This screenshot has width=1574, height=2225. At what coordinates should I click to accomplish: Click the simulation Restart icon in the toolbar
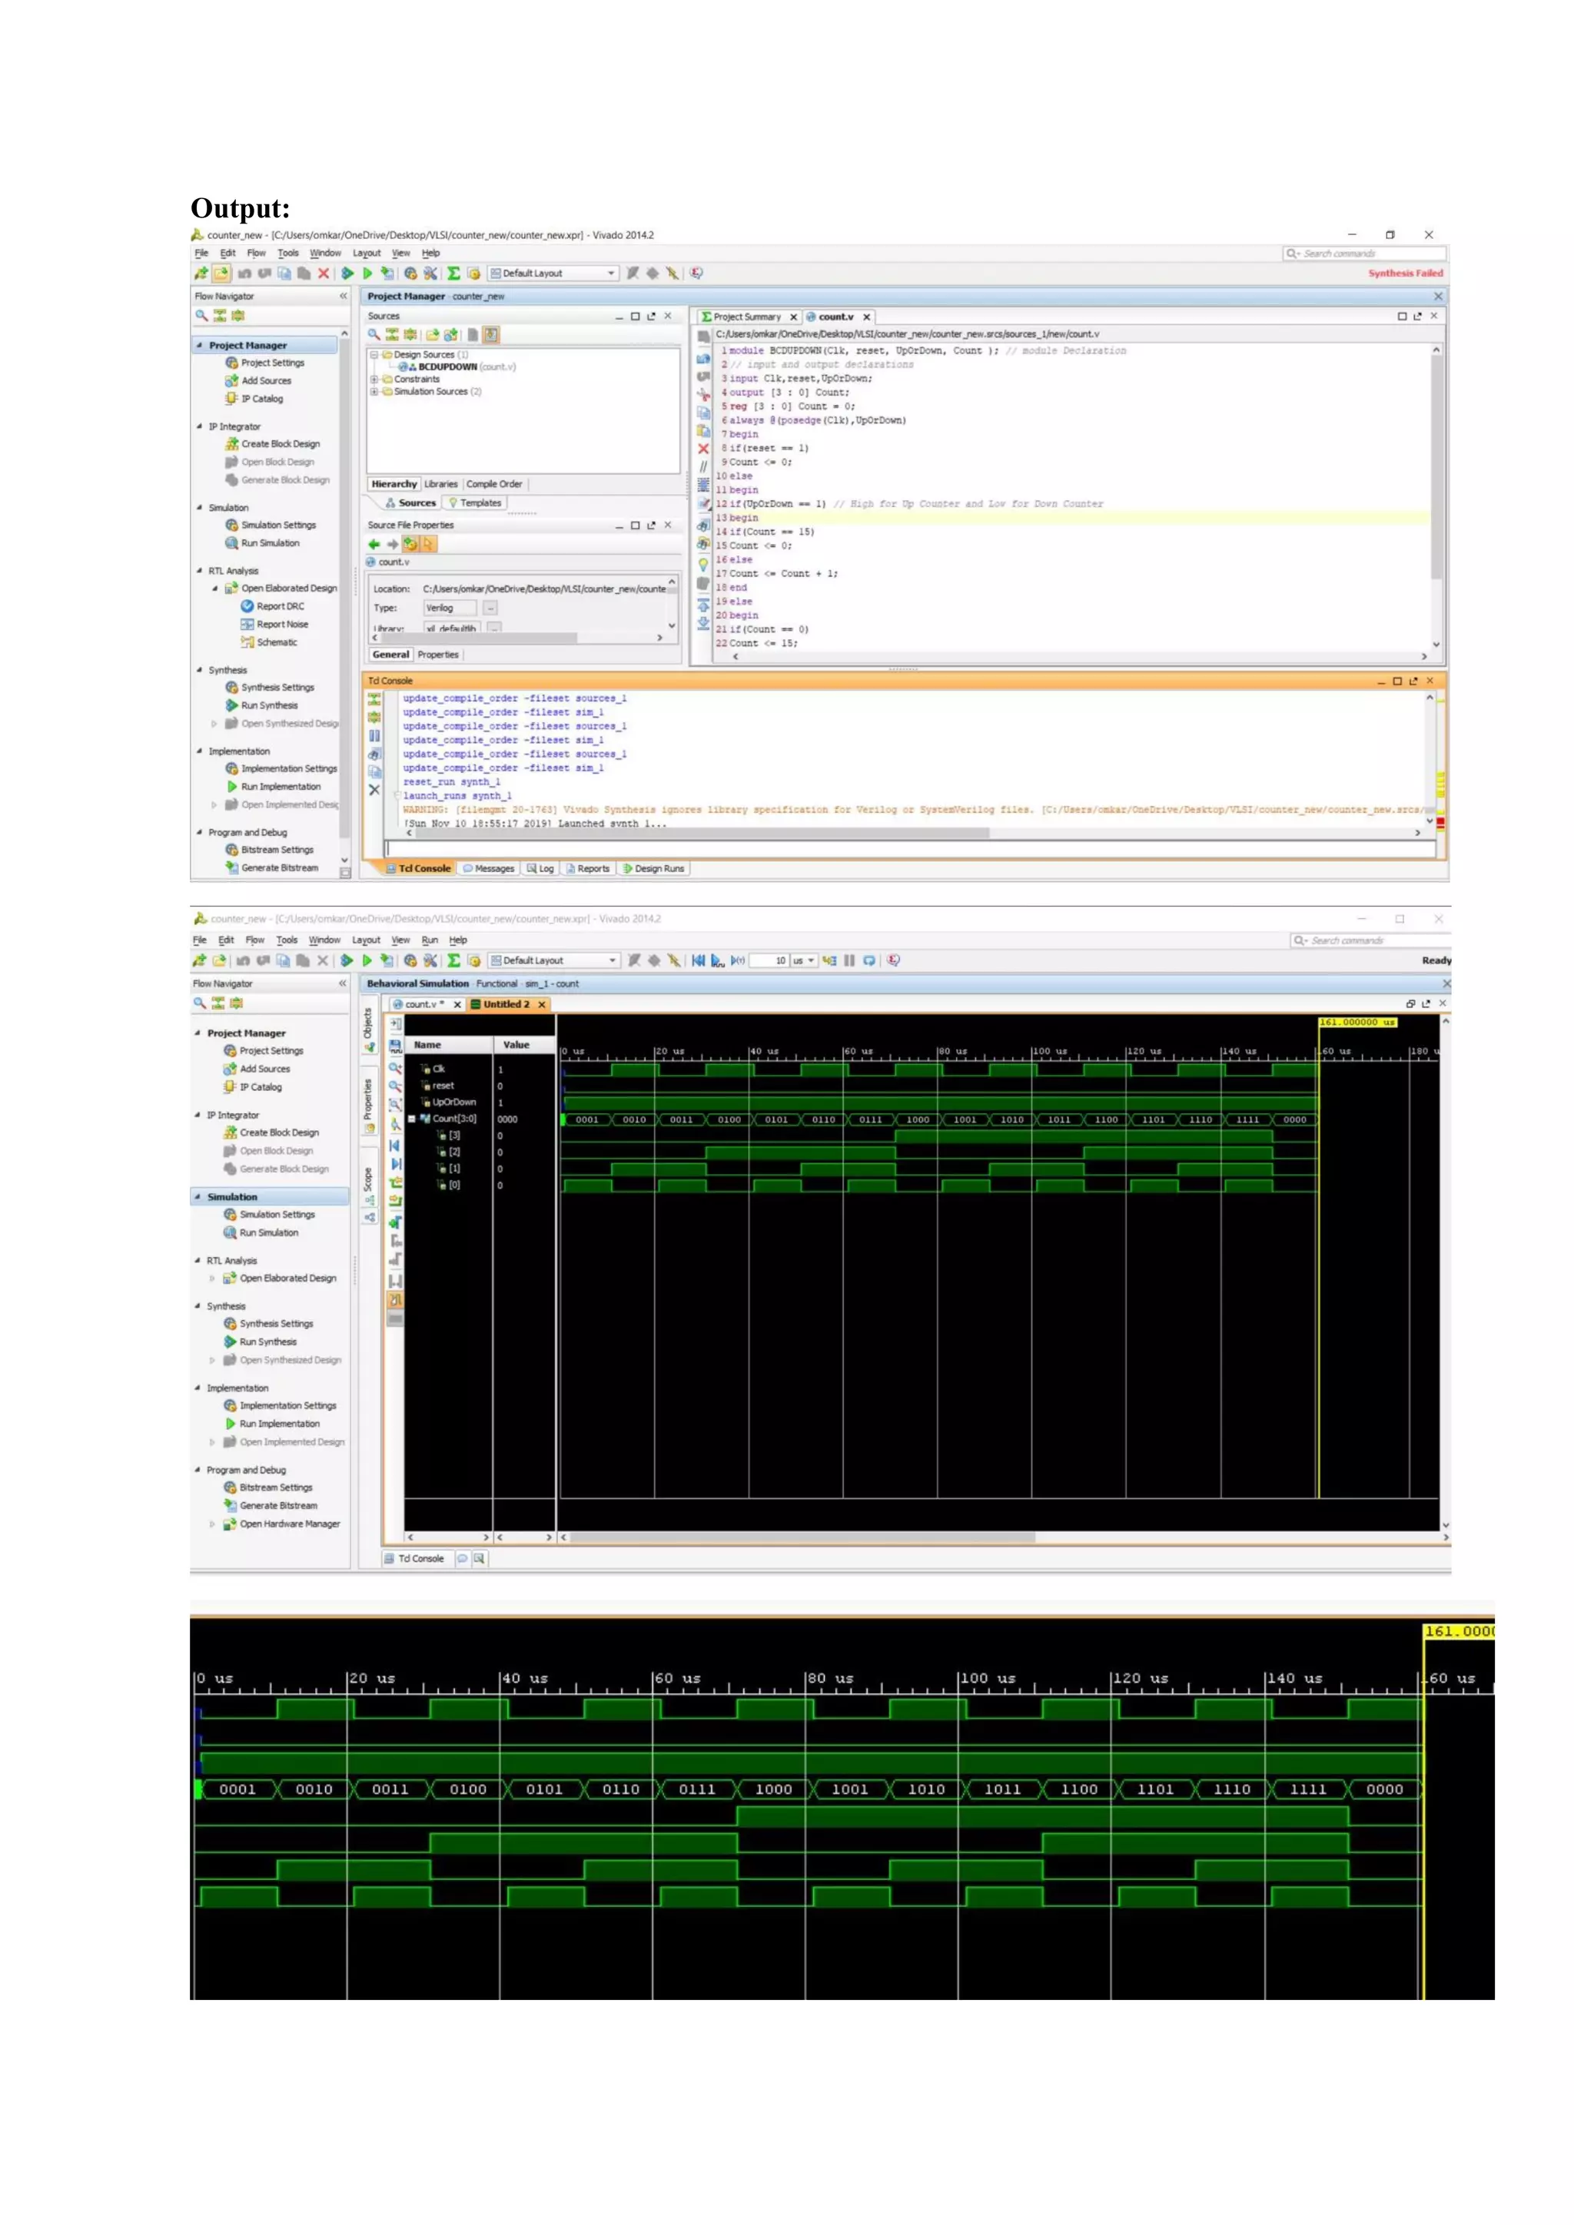point(698,960)
